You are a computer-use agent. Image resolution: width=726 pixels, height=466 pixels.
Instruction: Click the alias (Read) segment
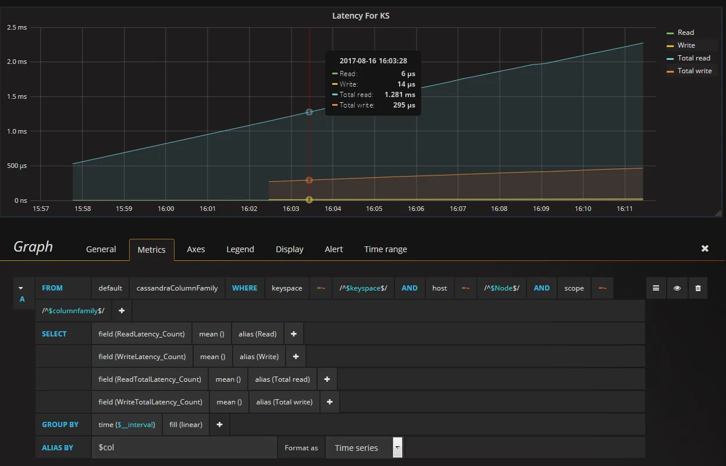[x=257, y=334]
